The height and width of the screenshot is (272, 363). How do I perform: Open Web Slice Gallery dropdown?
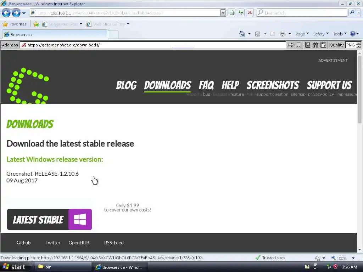pos(108,24)
